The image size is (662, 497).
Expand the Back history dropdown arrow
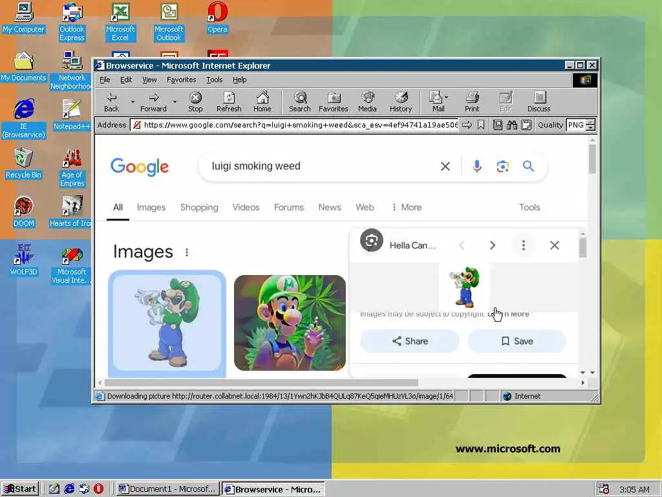point(133,102)
